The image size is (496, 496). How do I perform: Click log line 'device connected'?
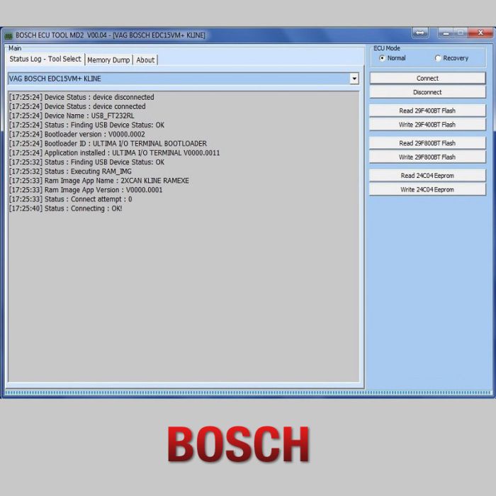coord(77,106)
